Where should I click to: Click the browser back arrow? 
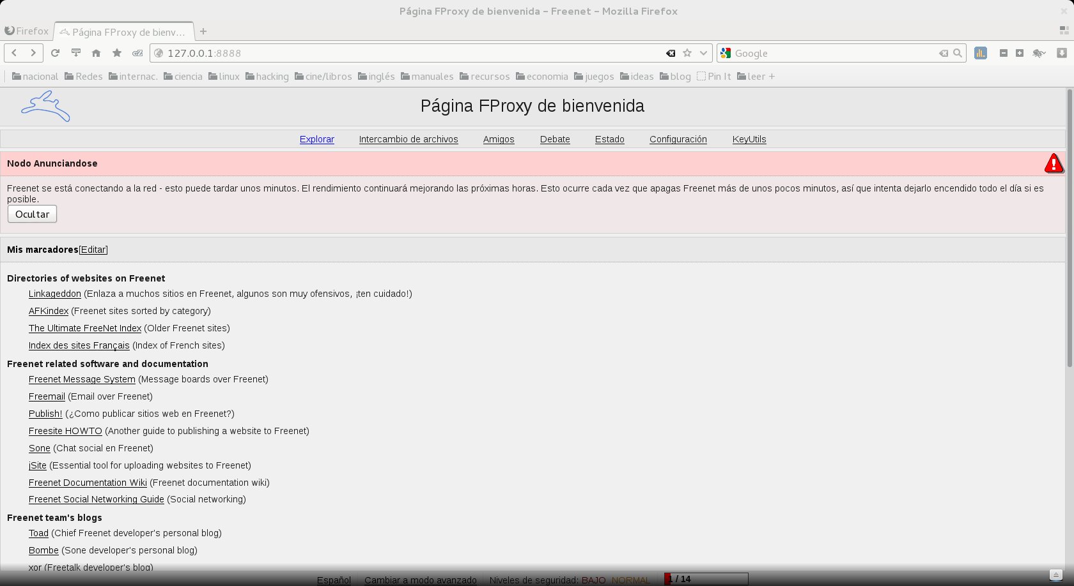pyautogui.click(x=14, y=53)
